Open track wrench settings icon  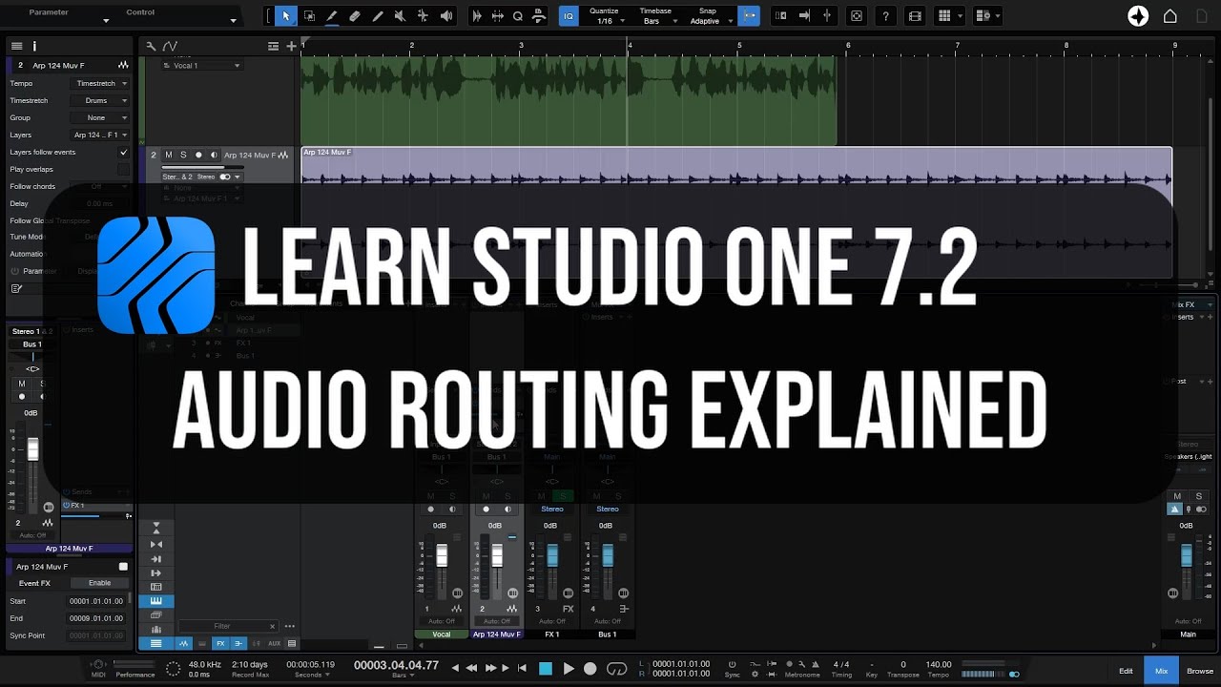click(x=151, y=46)
